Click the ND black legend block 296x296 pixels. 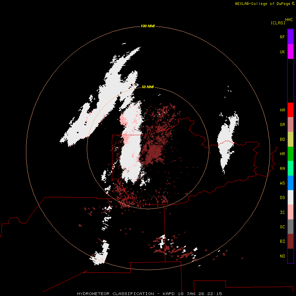point(290,256)
